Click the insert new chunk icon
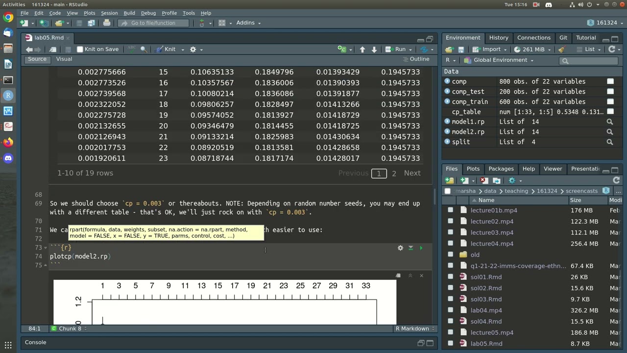The width and height of the screenshot is (627, 353). [x=342, y=49]
